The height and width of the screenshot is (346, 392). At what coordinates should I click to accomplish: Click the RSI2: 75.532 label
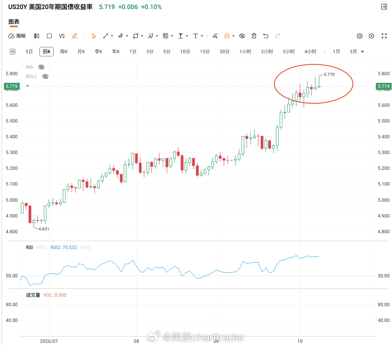pos(64,247)
